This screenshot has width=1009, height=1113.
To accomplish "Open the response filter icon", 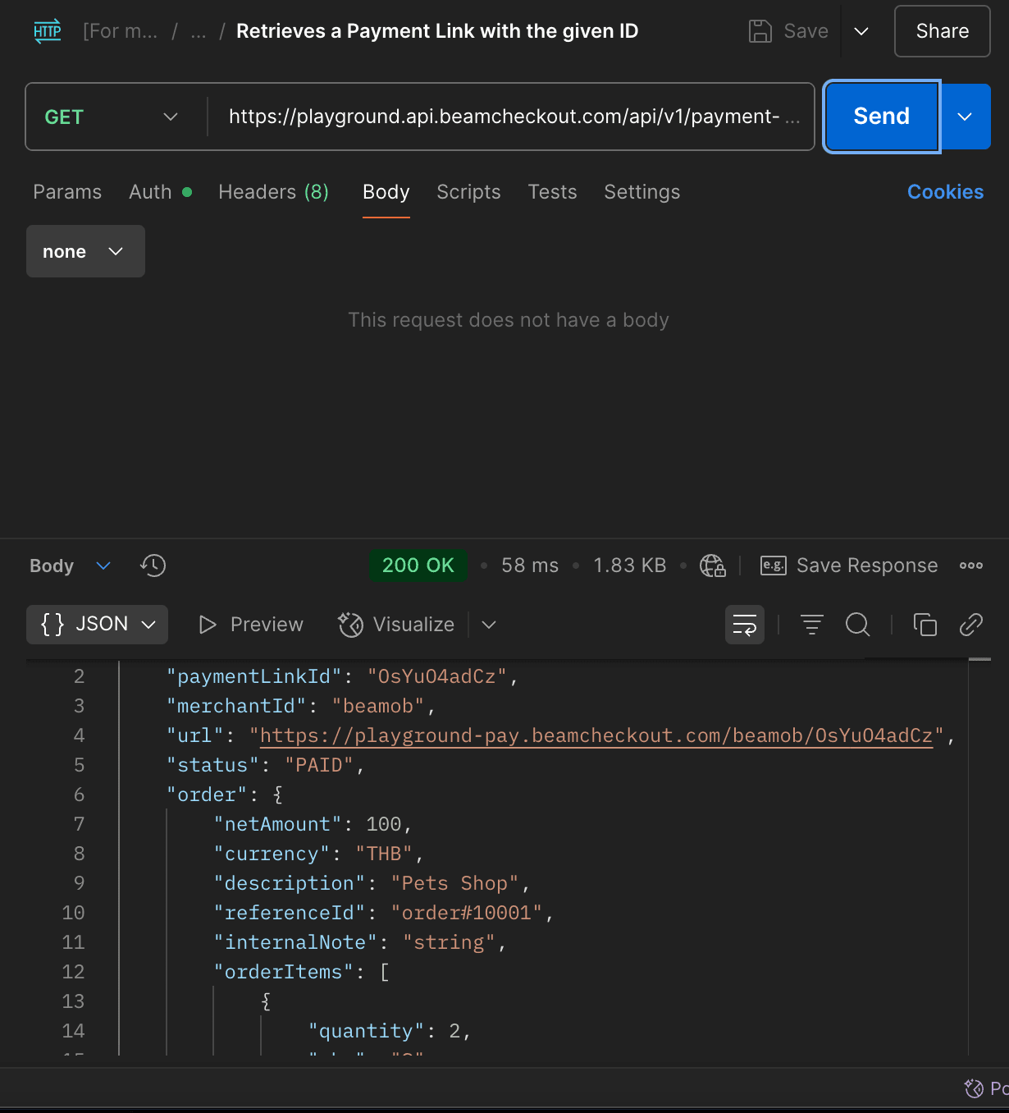I will [x=811, y=625].
